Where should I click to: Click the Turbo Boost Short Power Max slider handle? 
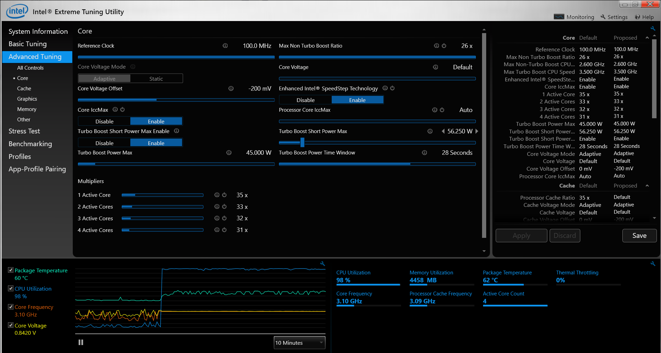[302, 142]
